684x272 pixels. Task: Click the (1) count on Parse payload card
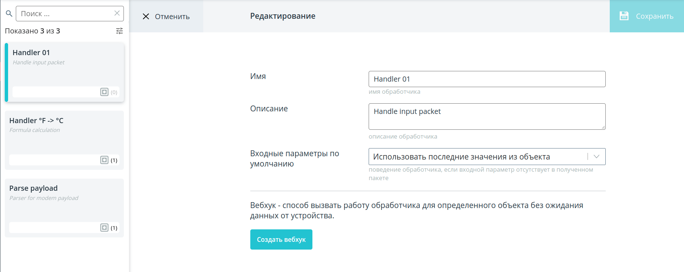pyautogui.click(x=114, y=228)
